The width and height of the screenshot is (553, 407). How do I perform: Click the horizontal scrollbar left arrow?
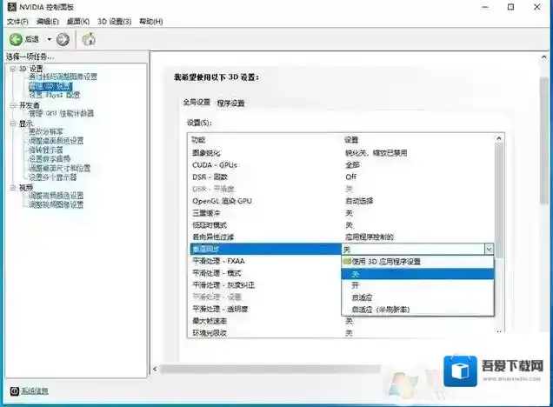[x=155, y=369]
